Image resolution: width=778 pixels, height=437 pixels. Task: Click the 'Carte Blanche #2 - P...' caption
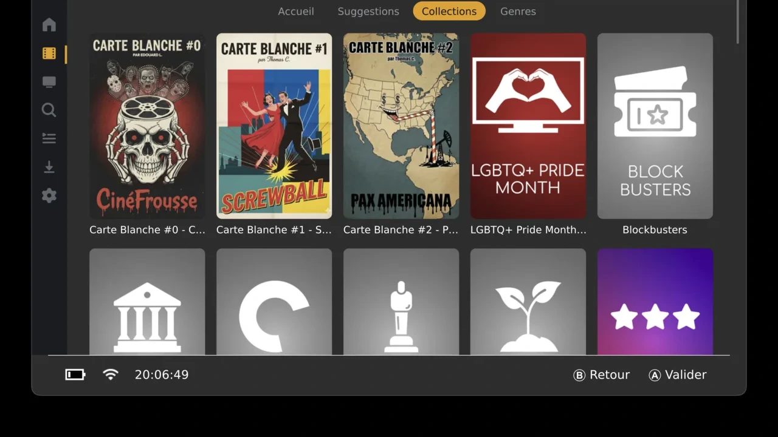[401, 229]
